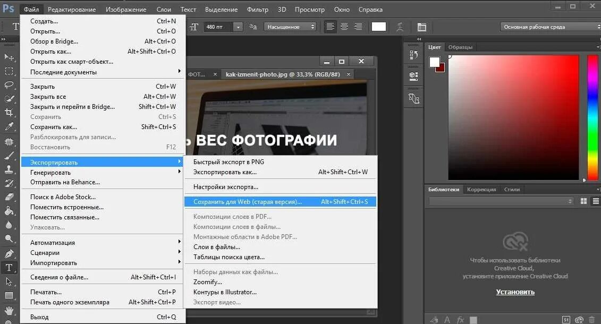Expand the tools panel double arrow

click(3, 39)
